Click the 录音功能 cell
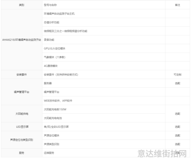This screenshot has height=158, width=191. coord(104,40)
